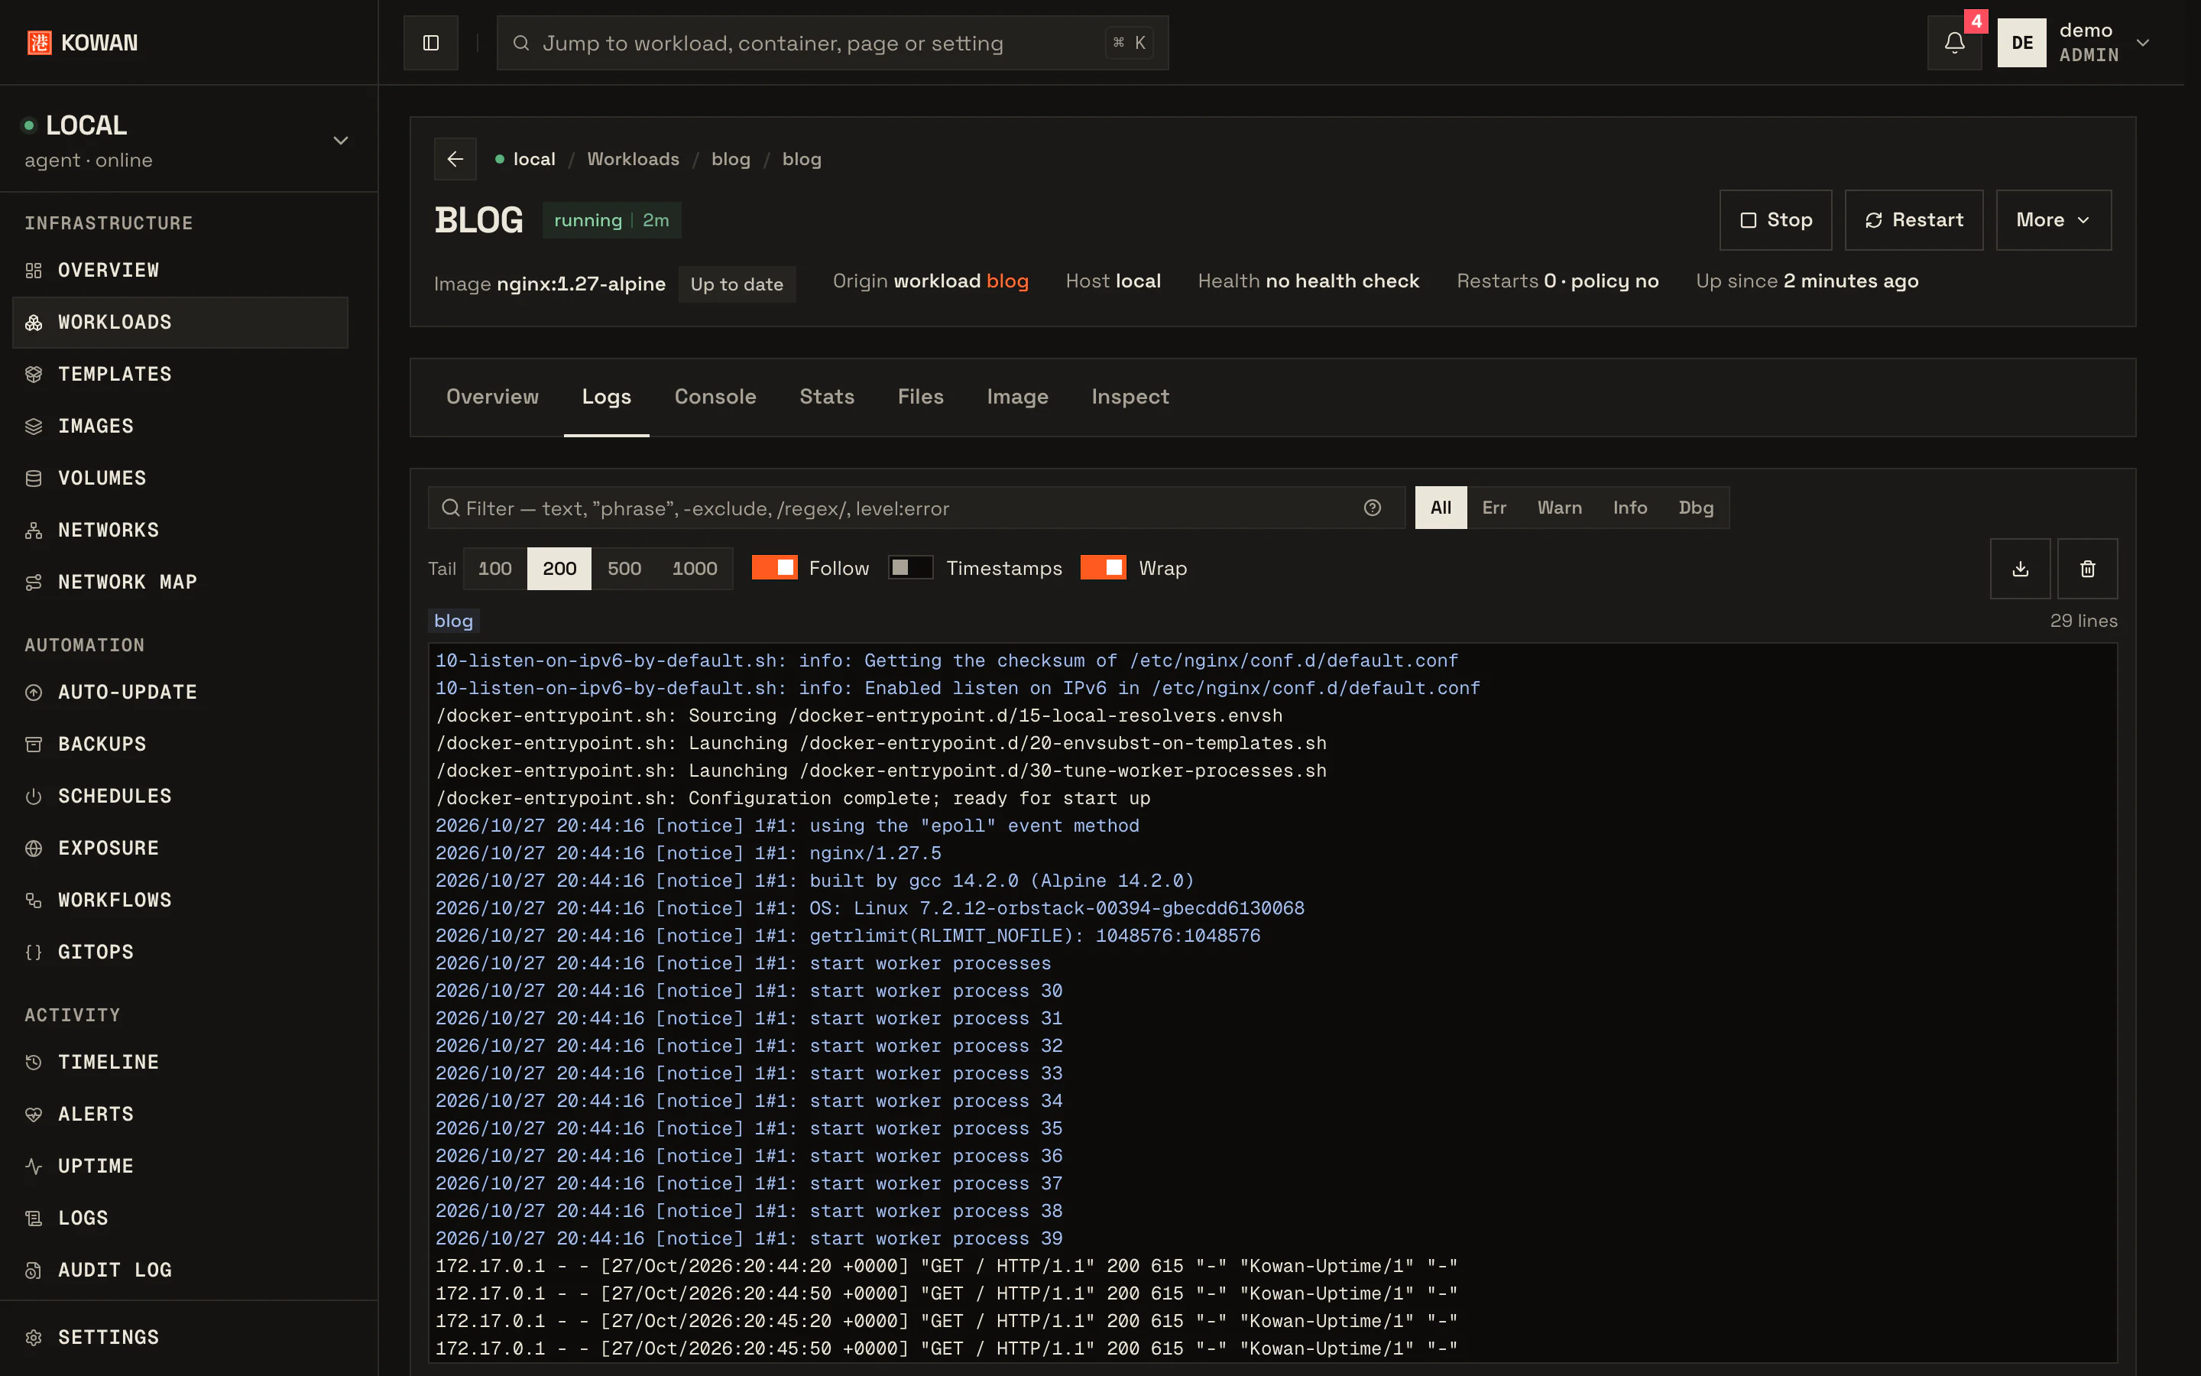The width and height of the screenshot is (2201, 1376).
Task: Download the logs with download icon
Action: (x=2020, y=569)
